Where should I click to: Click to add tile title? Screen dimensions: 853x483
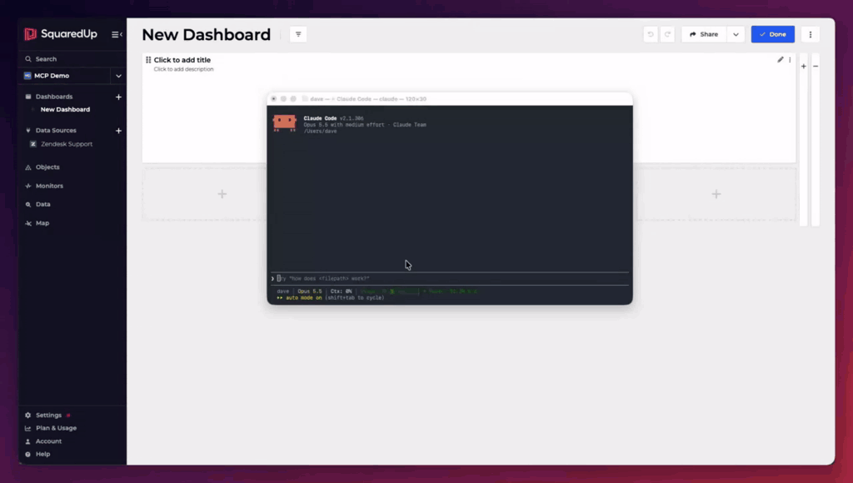[x=182, y=60]
